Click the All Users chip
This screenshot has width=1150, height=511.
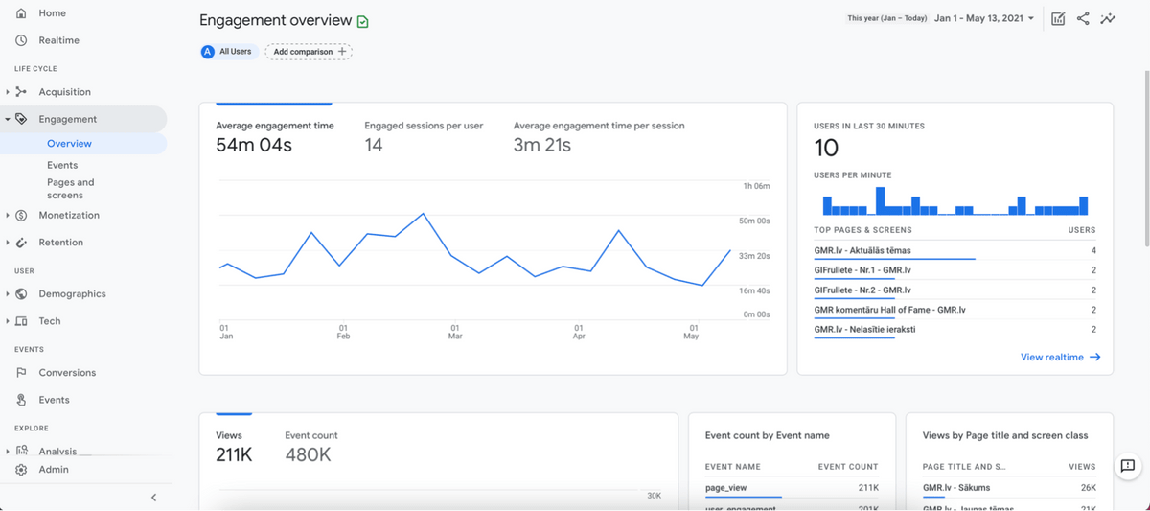point(228,52)
